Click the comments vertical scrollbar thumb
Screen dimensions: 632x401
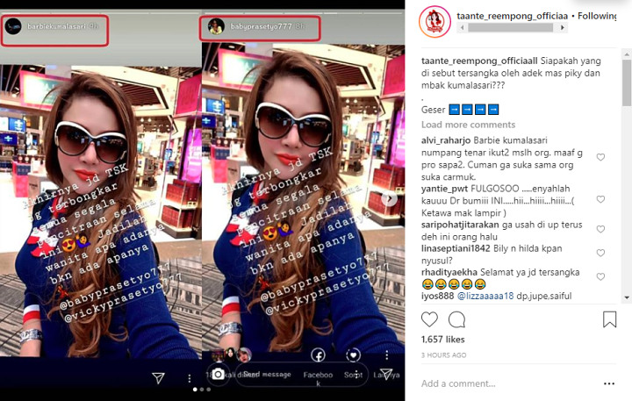point(627,82)
